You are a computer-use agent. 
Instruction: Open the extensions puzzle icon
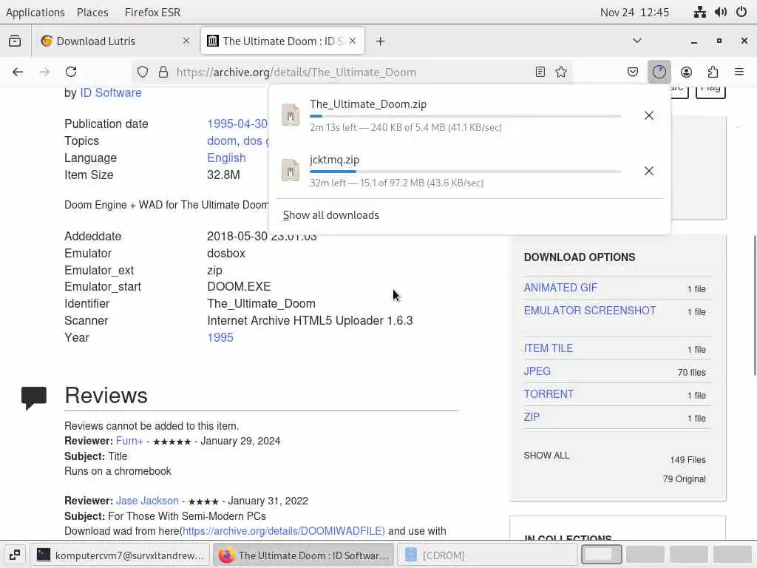[x=713, y=72]
